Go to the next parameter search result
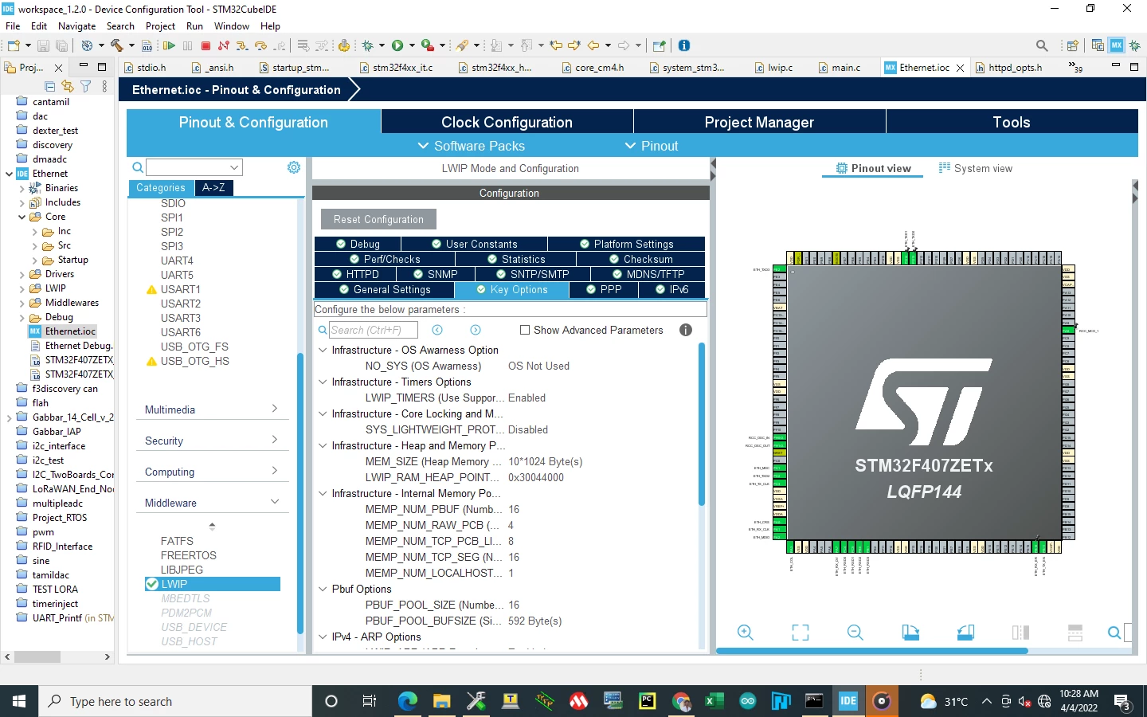This screenshot has width=1147, height=717. point(476,330)
